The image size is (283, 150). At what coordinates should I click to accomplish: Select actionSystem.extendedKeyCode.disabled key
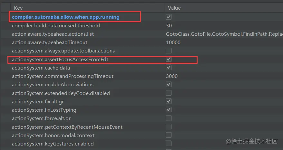coord(61,93)
